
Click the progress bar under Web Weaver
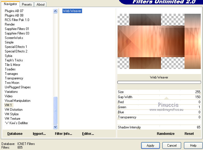pyautogui.click(x=159, y=82)
